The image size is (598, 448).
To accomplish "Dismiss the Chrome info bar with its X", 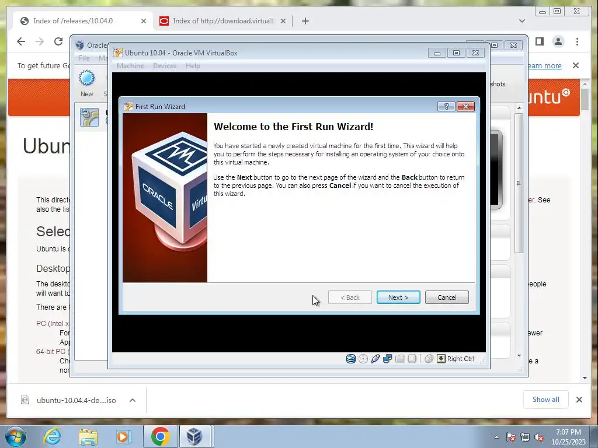I will pos(576,65).
